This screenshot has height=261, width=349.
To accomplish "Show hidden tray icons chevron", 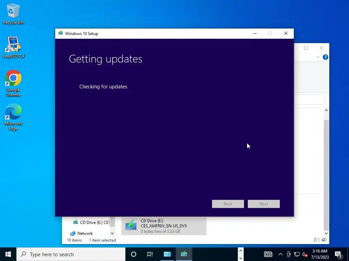I will [280, 254].
